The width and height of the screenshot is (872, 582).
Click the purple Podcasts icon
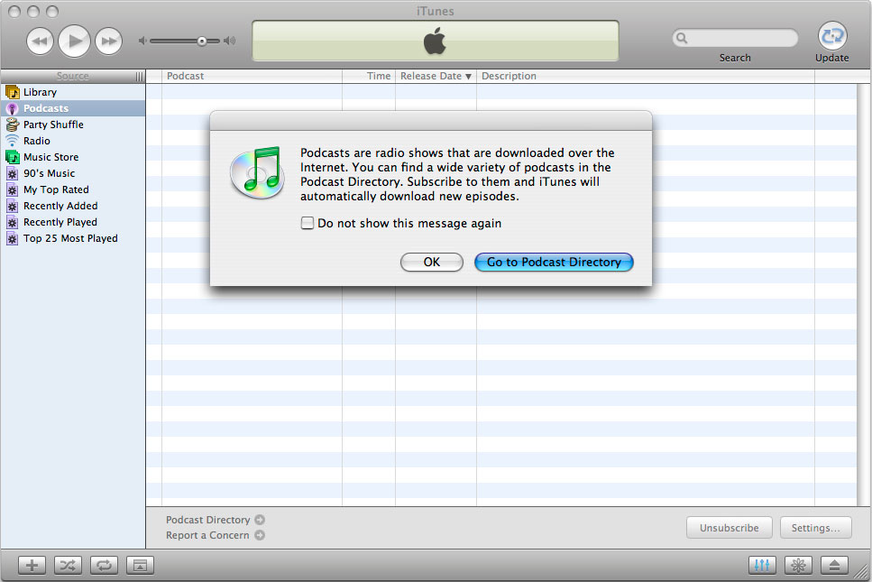tap(13, 108)
